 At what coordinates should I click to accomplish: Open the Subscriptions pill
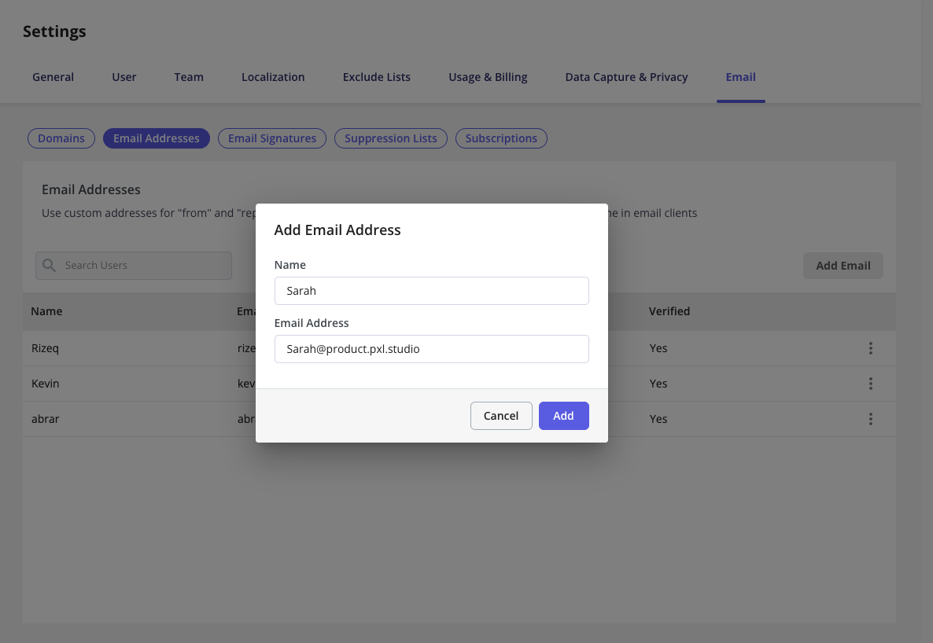coord(501,138)
